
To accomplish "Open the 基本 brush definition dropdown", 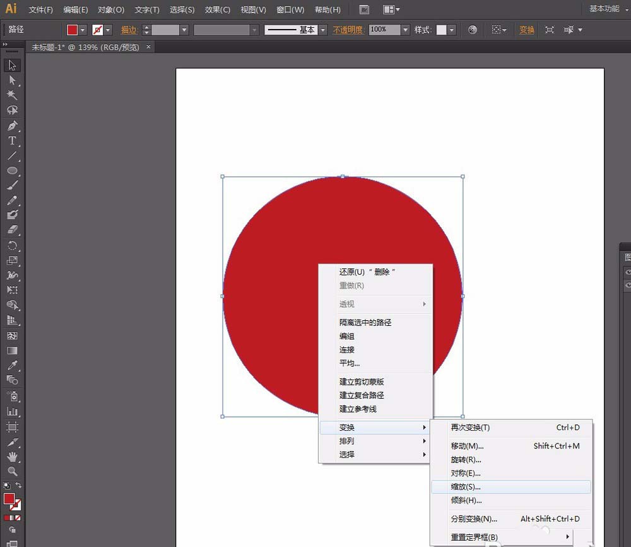I will tap(322, 30).
